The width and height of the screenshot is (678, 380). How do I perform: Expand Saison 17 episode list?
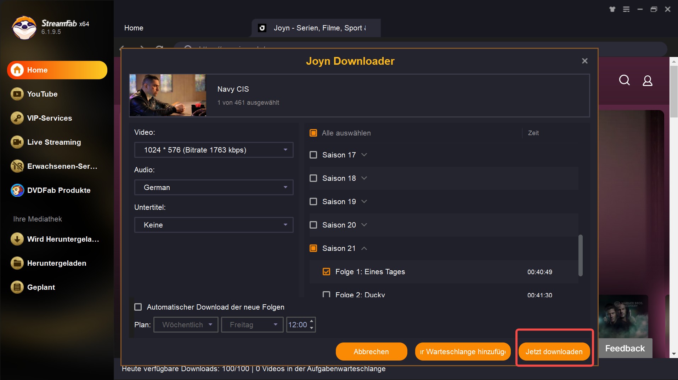pos(364,155)
